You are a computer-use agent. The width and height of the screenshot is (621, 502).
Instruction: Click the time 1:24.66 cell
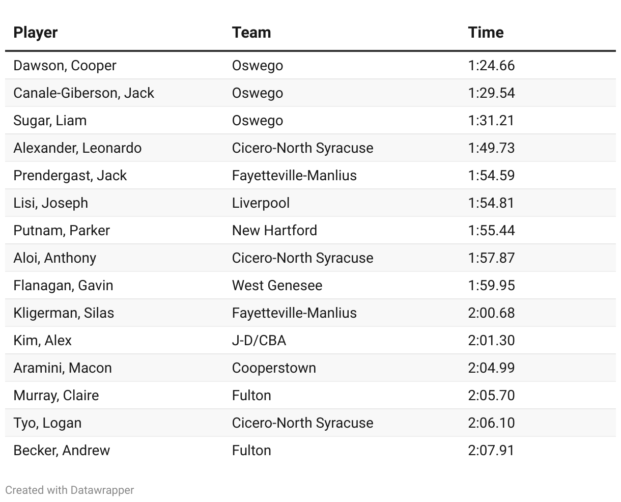coord(491,66)
